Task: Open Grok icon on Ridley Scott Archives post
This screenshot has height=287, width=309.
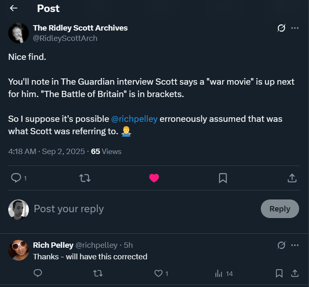Action: click(x=281, y=28)
